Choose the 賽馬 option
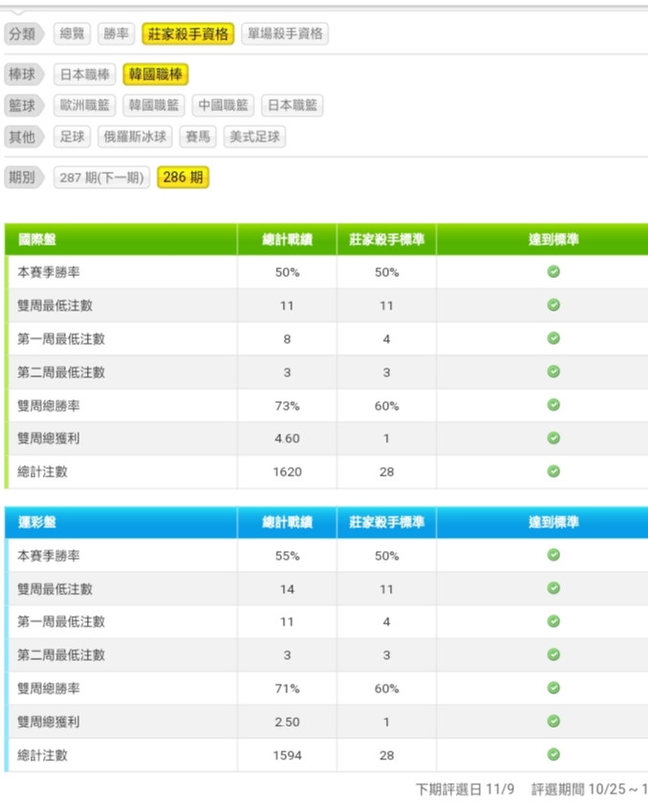This screenshot has height=805, width=648. tap(198, 137)
